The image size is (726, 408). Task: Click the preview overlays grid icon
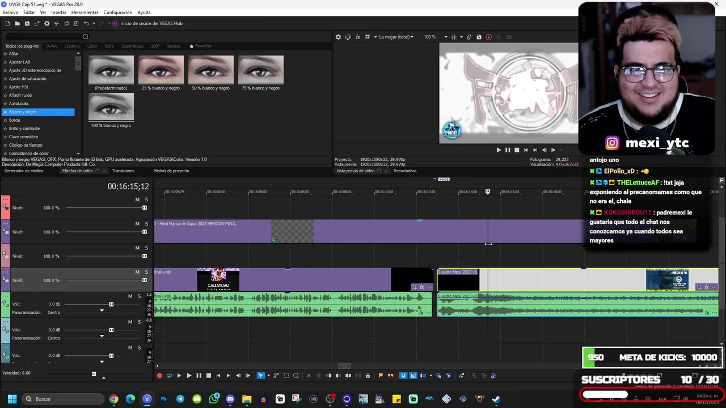pyautogui.click(x=453, y=37)
